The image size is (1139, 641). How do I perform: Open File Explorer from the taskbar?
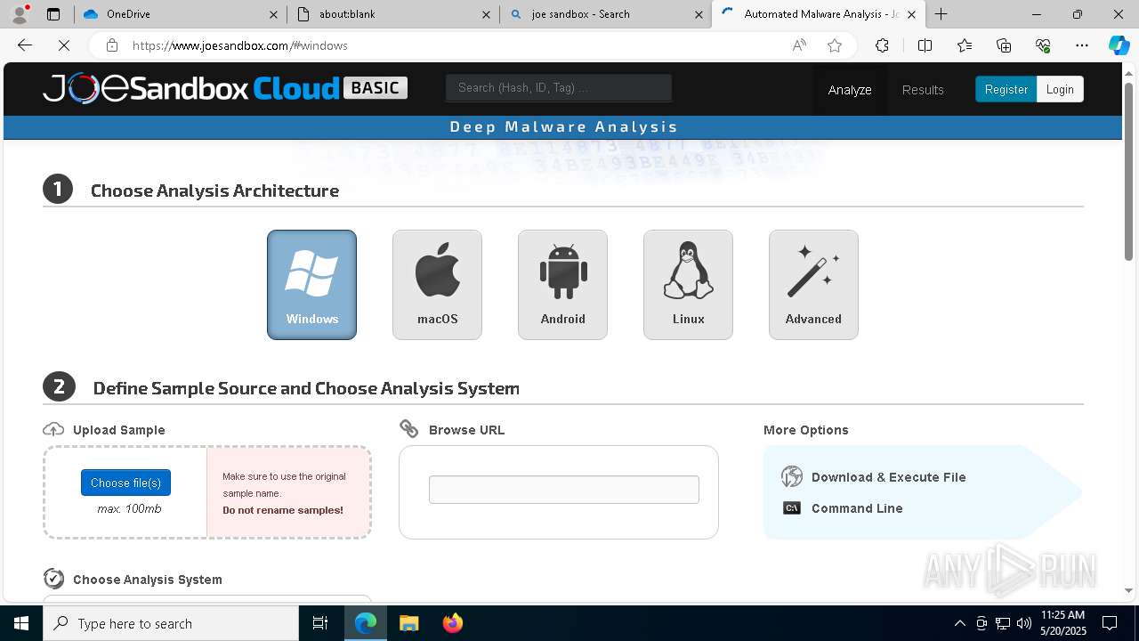coord(408,623)
